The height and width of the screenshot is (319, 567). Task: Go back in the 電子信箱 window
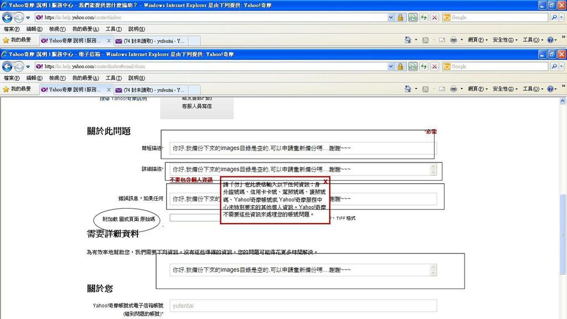click(x=7, y=66)
